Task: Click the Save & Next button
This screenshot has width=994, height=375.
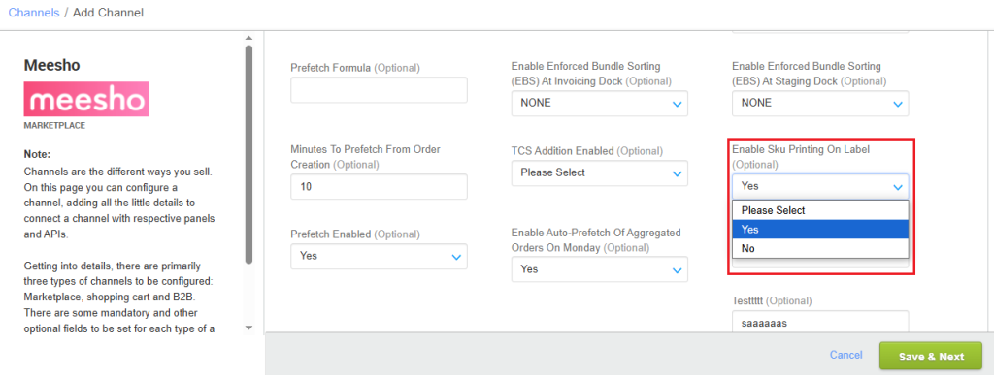Action: (x=931, y=356)
